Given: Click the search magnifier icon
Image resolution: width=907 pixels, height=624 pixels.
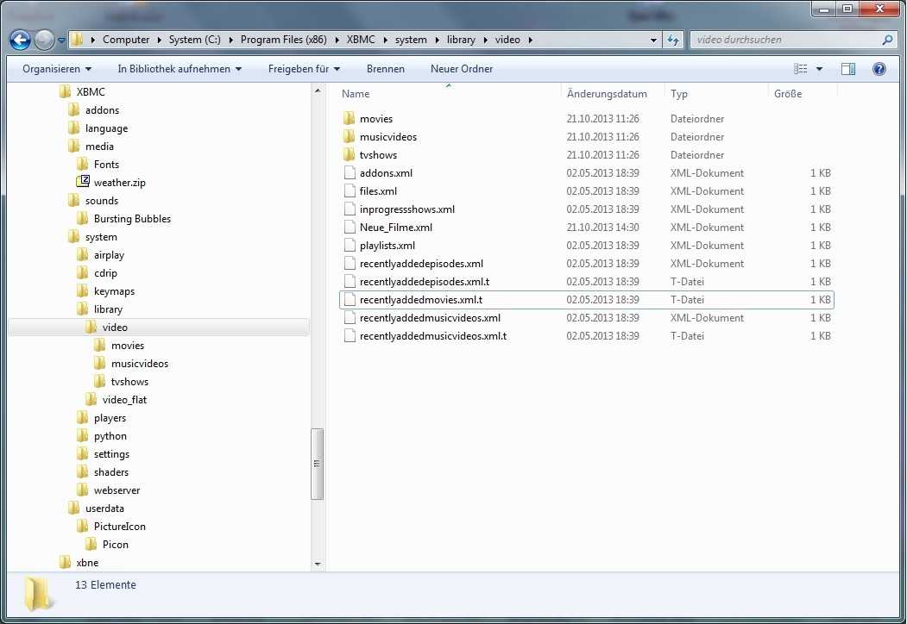Looking at the screenshot, I should coord(887,40).
